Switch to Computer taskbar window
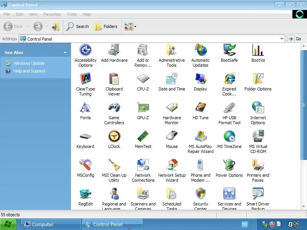This screenshot has width=307, height=230. [x=51, y=224]
